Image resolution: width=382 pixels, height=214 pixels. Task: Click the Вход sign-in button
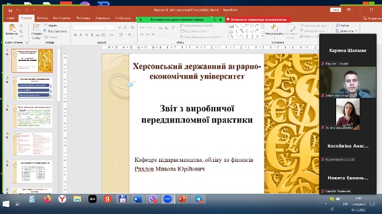[x=336, y=10]
